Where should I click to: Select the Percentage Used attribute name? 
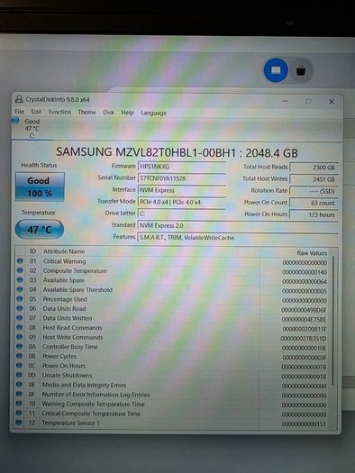pyautogui.click(x=65, y=299)
